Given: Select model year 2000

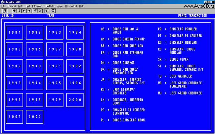Looking at the screenshot, I should 75,100.
